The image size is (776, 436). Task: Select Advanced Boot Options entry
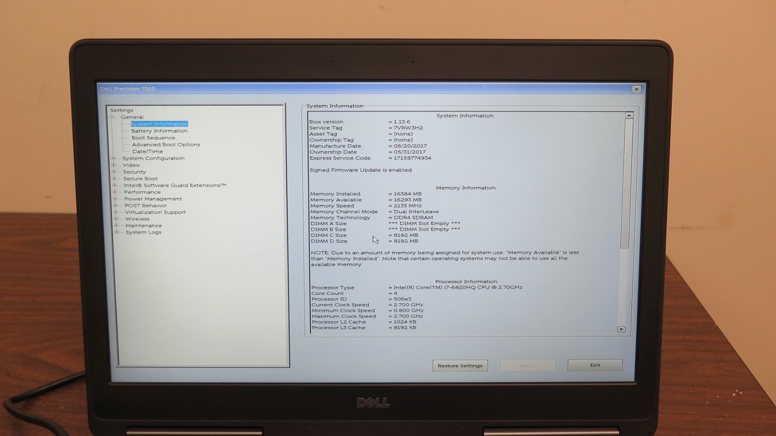166,144
